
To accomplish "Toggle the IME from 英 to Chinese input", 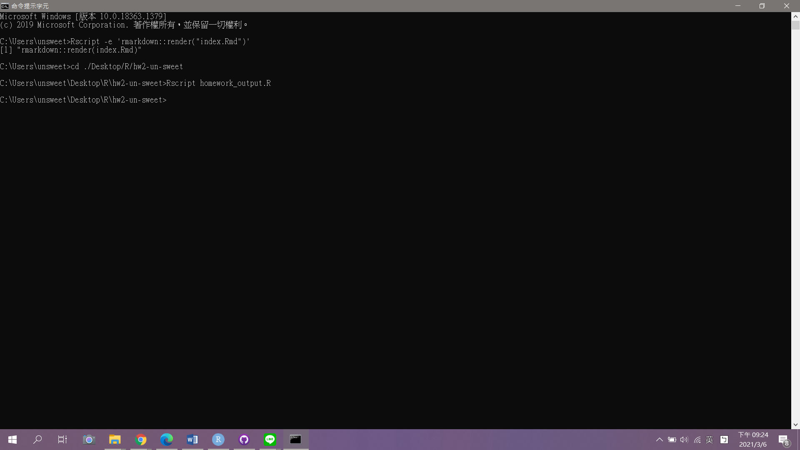I will click(x=710, y=440).
